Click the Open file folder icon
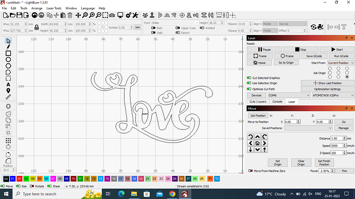The width and height of the screenshot is (355, 199). tap(13, 15)
